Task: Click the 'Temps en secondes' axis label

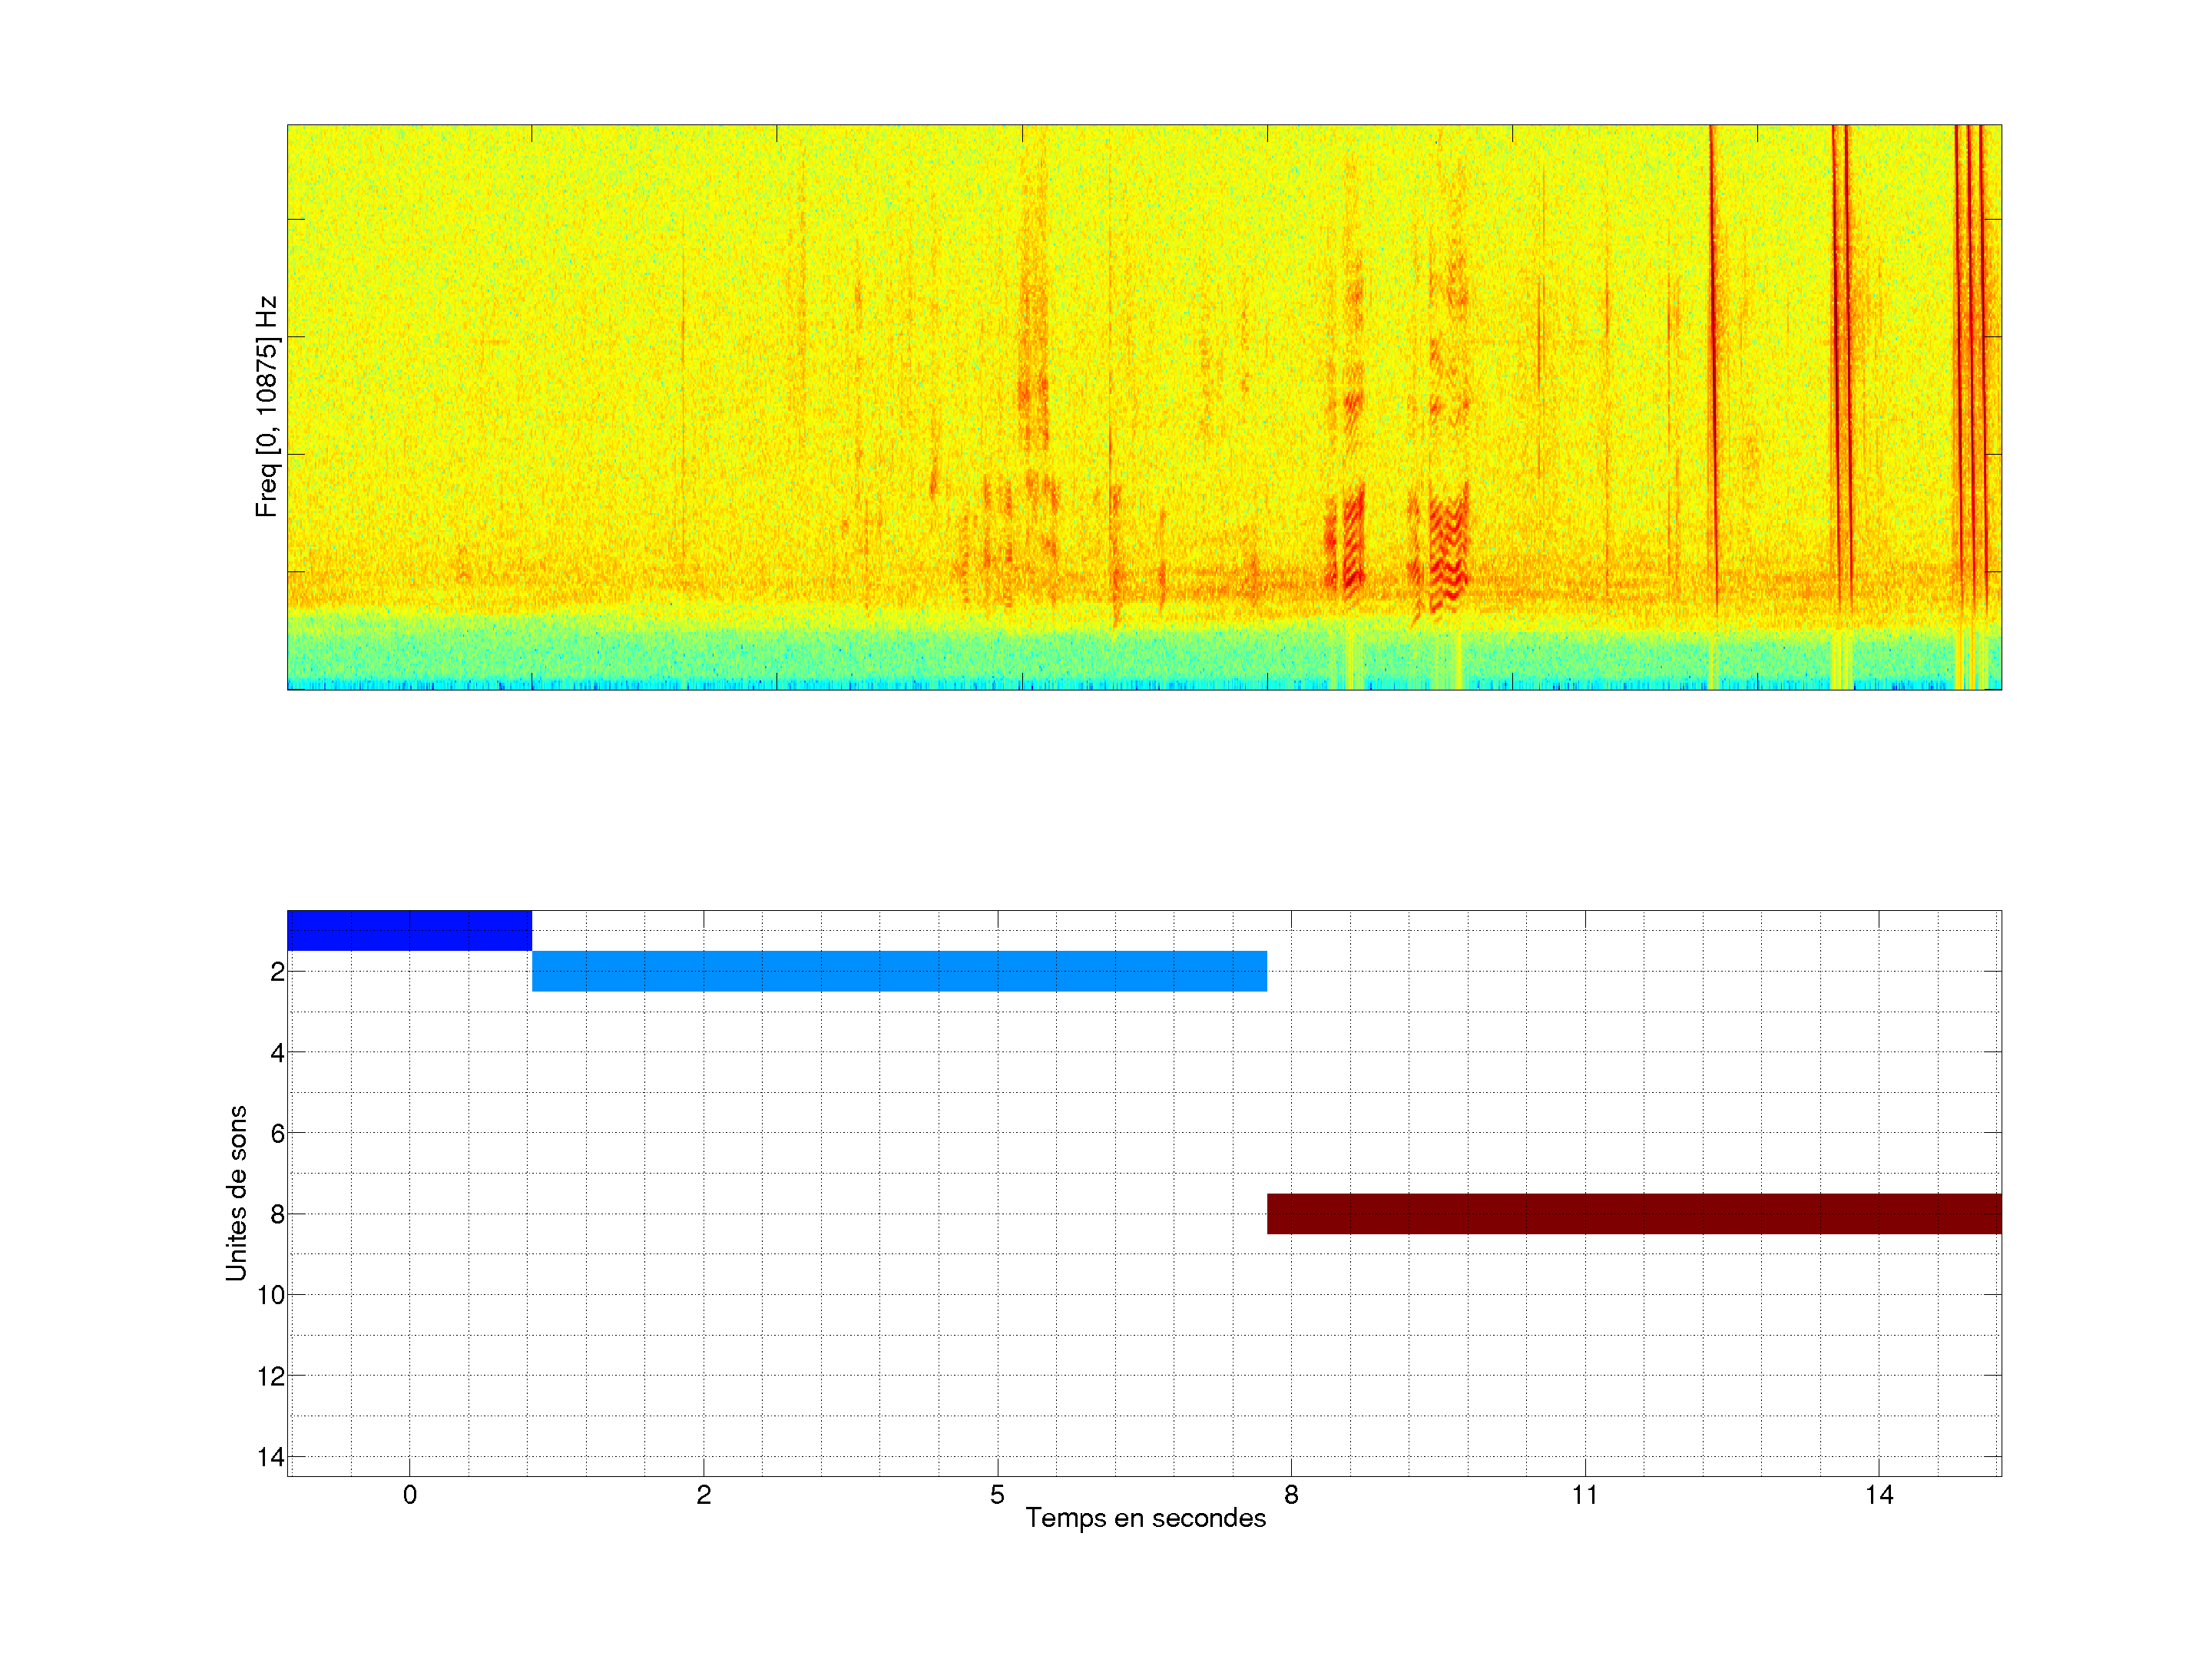Action: click(x=1145, y=1518)
